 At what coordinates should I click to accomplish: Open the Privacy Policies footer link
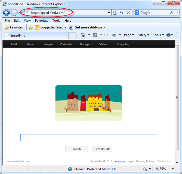(x=146, y=162)
